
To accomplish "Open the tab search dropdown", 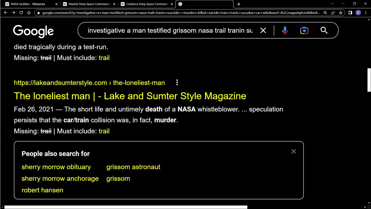I will (332, 4).
